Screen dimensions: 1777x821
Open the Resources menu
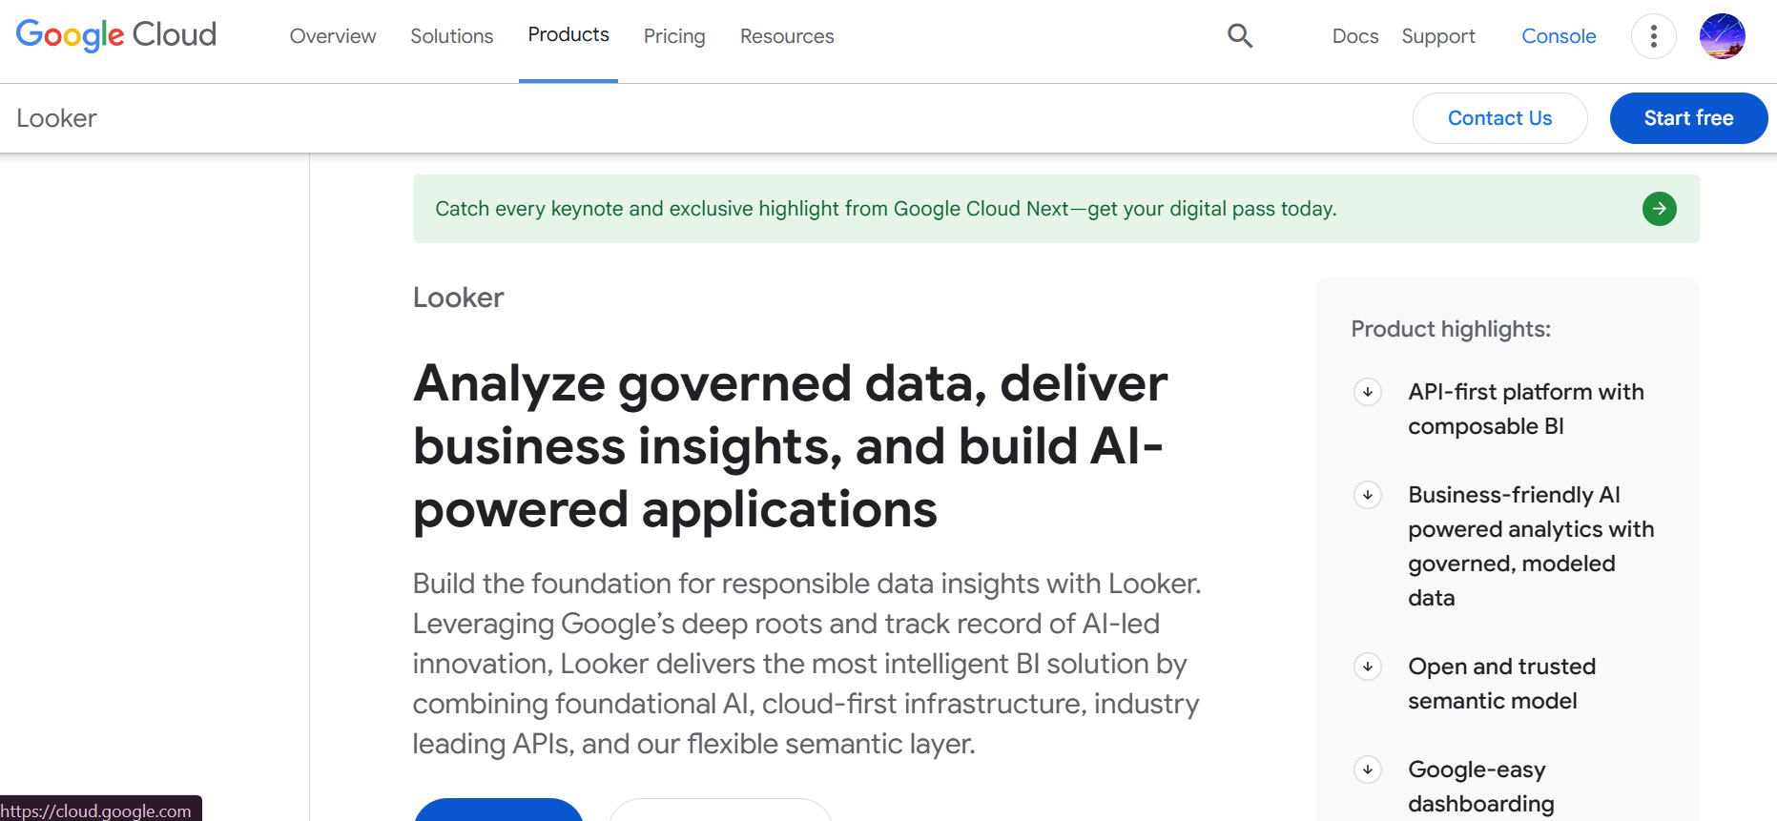click(x=787, y=36)
